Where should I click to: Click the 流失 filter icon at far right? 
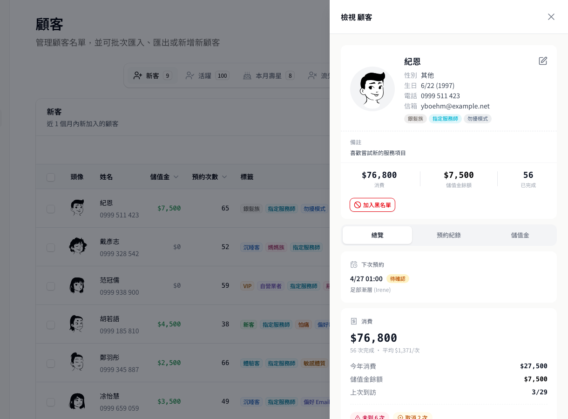[x=312, y=75]
